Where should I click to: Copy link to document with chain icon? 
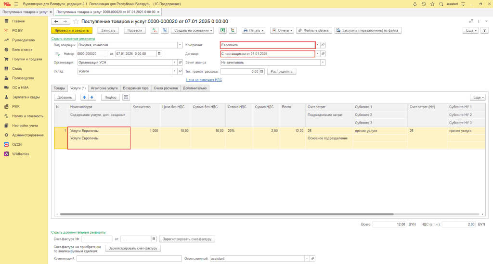point(471,21)
